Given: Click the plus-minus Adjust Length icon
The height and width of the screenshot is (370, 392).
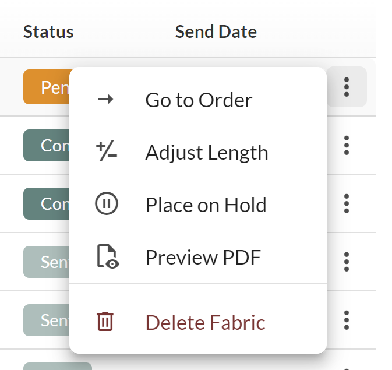Looking at the screenshot, I should tap(107, 151).
